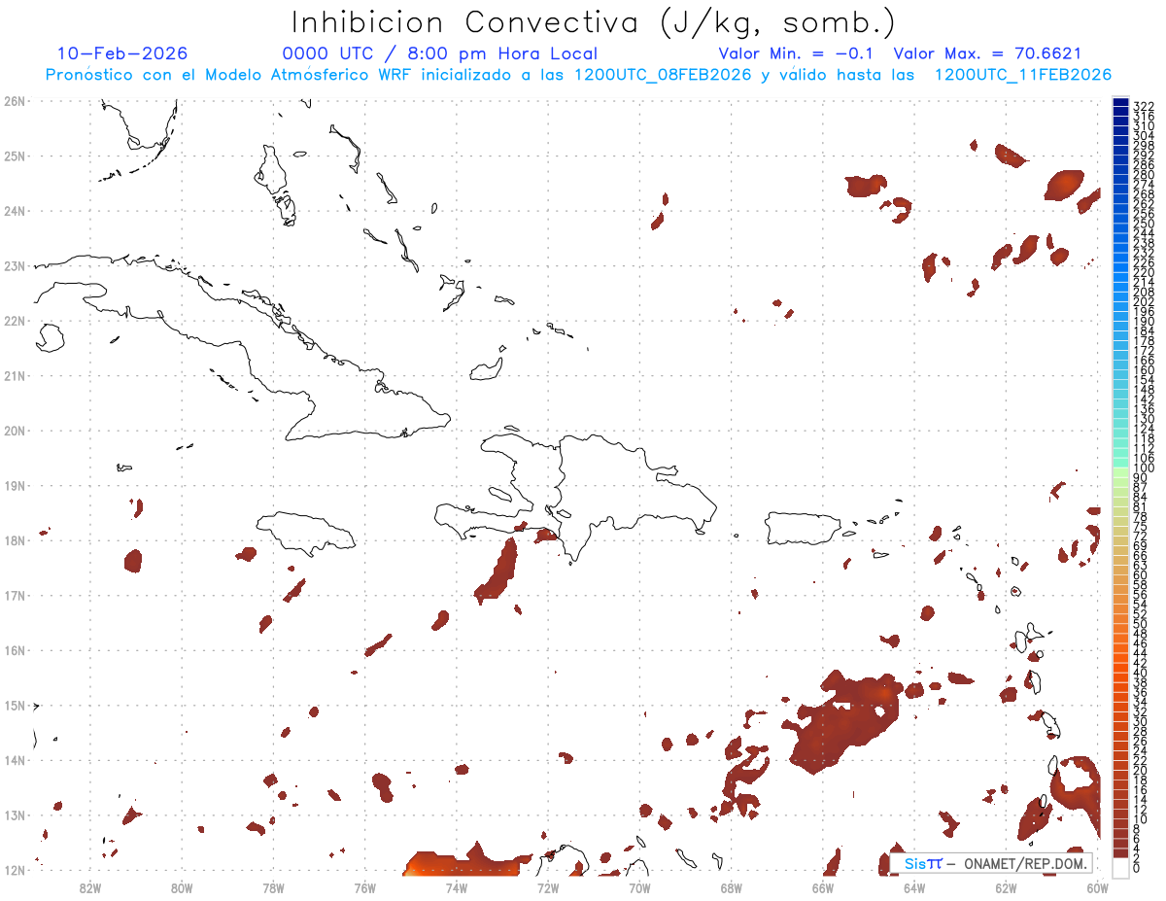Click the 12N latitude label
Screen dimensions: 1166x901
coord(15,870)
